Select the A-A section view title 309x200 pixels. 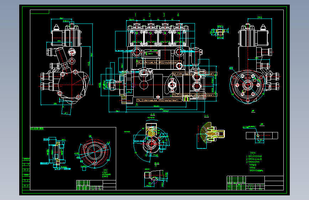click(153, 114)
